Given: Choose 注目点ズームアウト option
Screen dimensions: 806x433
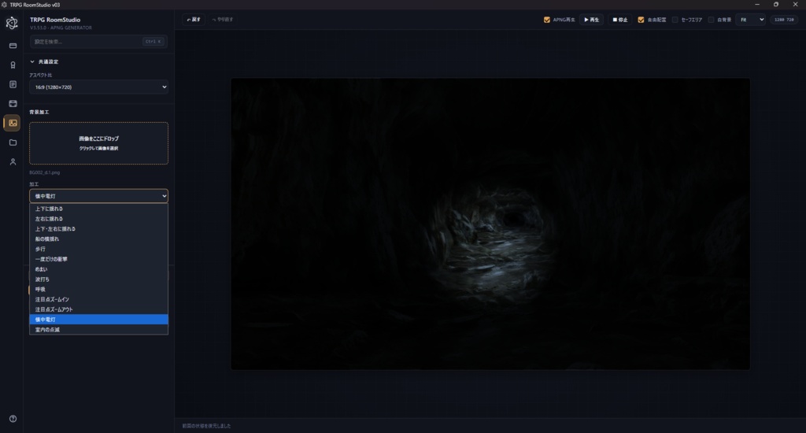Looking at the screenshot, I should tap(98, 309).
